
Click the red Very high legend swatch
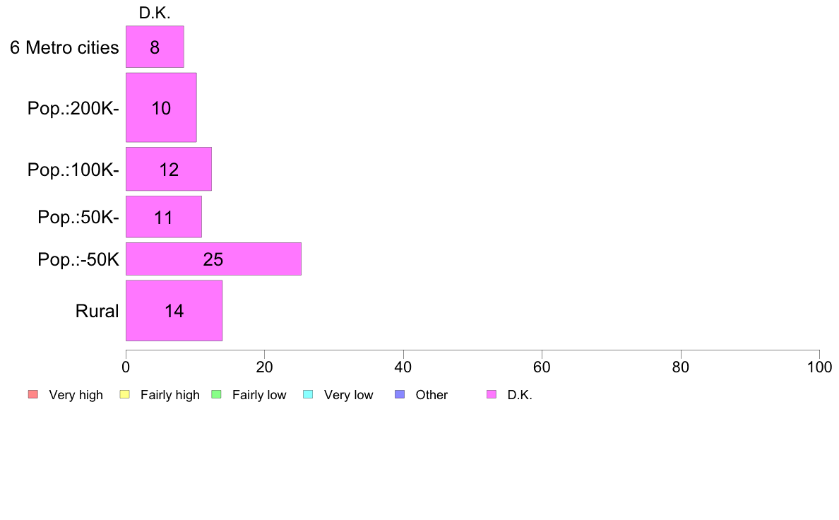[x=33, y=395]
